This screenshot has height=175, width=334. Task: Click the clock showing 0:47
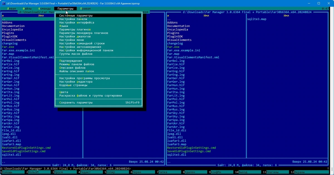point(325,9)
